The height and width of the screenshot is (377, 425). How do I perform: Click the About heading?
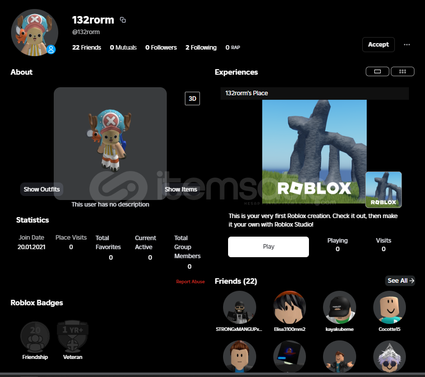(x=22, y=72)
